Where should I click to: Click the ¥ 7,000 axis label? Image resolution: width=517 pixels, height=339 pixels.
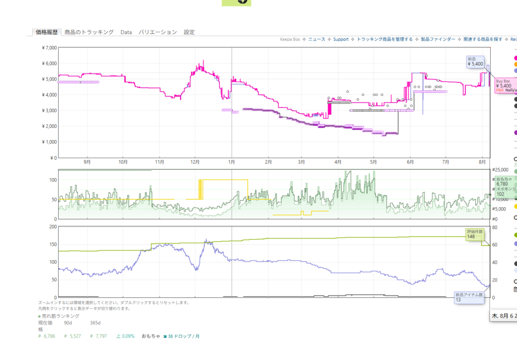pos(49,48)
